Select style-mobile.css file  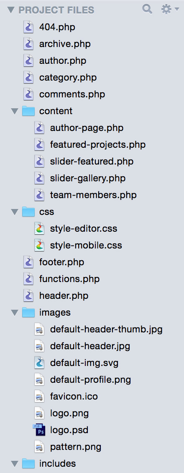click(x=86, y=245)
